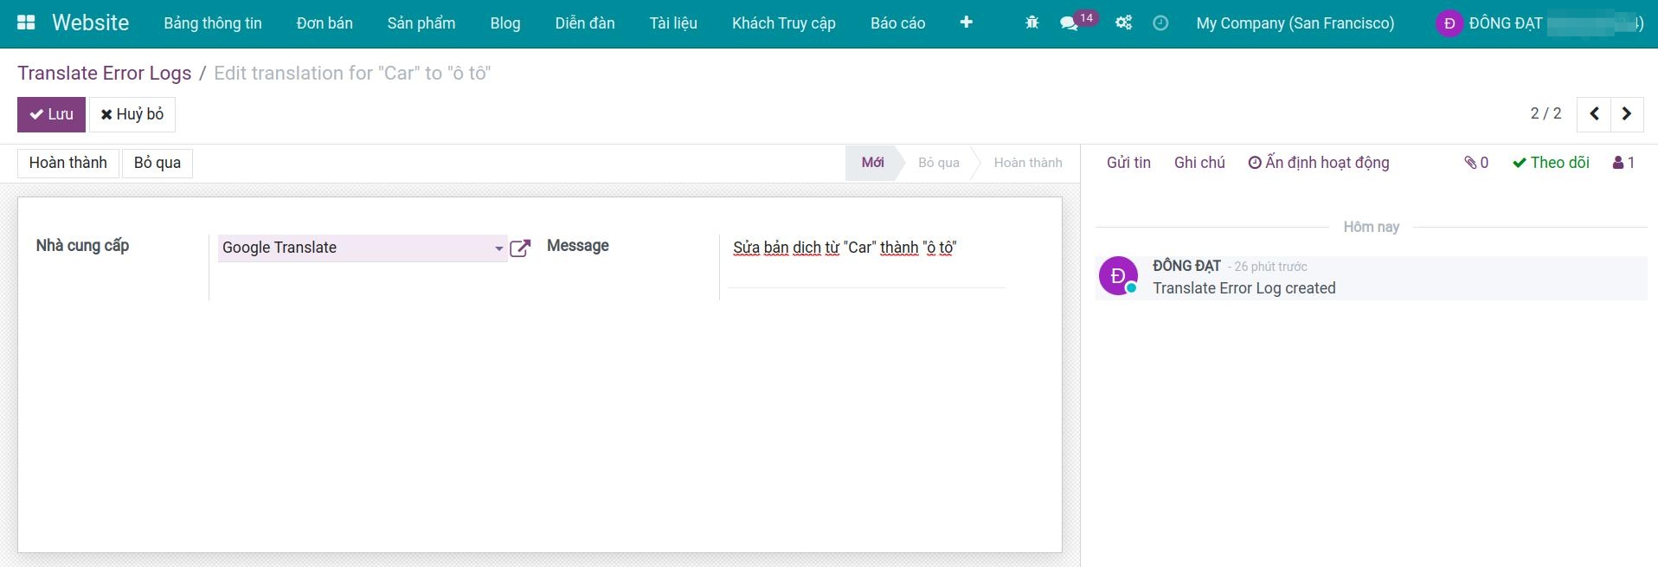Open the Sản phẩm menu
Image resolution: width=1658 pixels, height=567 pixels.
pyautogui.click(x=421, y=23)
